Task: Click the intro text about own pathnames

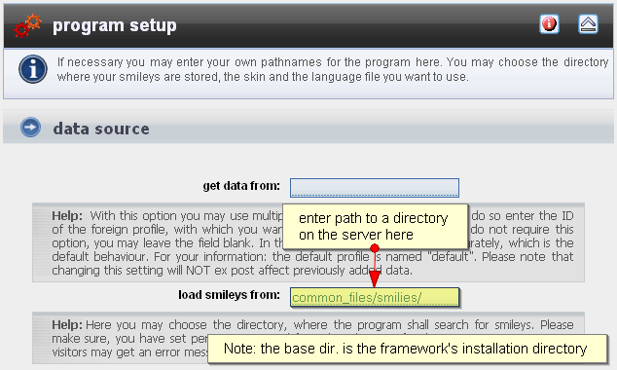Action: [333, 69]
